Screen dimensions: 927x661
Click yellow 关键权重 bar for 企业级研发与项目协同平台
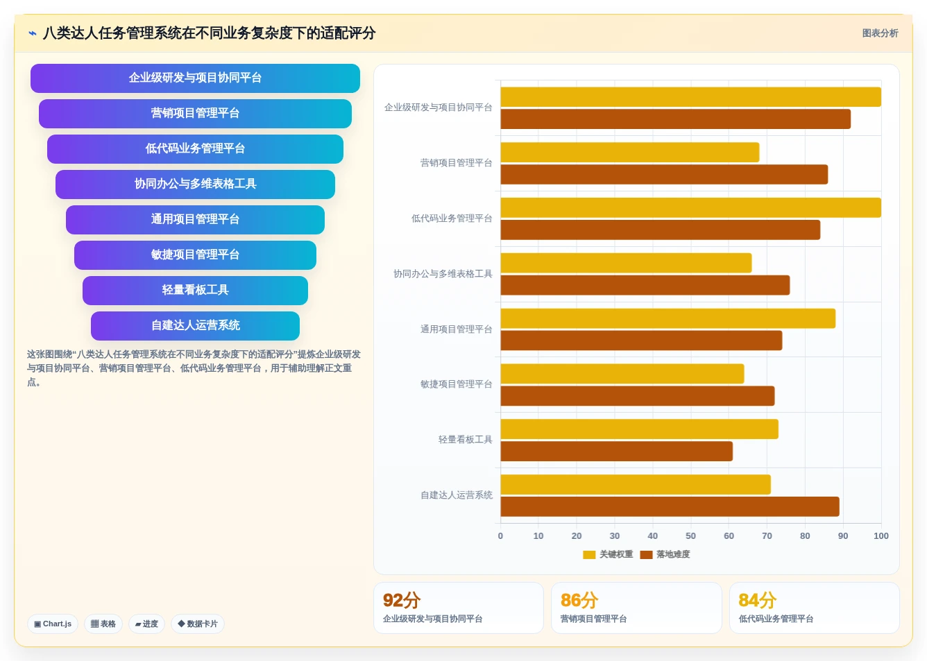[x=690, y=97]
